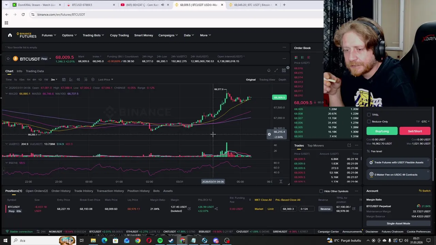Collapse the MA indicator legend
This screenshot has width=436, height=245.
(6, 94)
